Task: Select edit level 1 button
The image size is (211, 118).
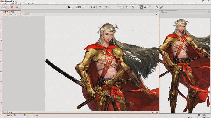Action: click(76, 7)
